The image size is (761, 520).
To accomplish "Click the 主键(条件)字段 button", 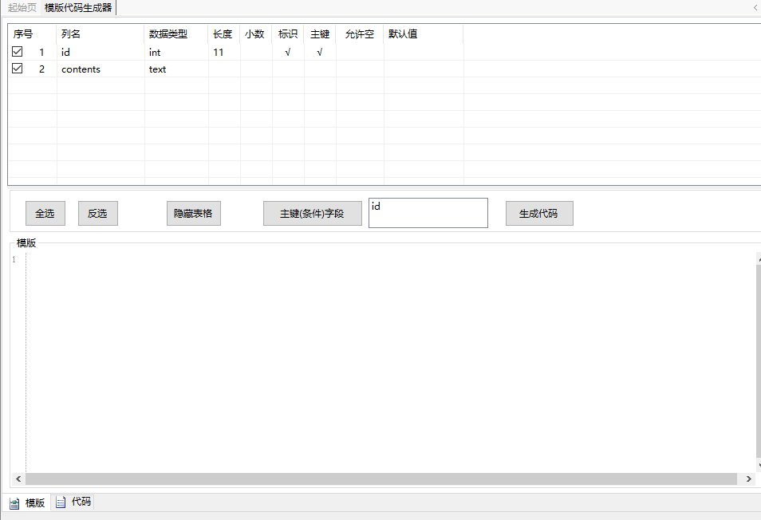I will pos(312,214).
